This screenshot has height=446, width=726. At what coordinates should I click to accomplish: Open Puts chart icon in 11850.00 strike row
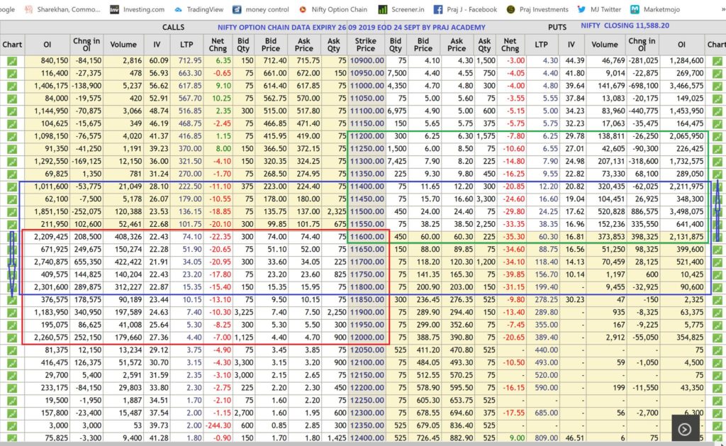coord(717,300)
